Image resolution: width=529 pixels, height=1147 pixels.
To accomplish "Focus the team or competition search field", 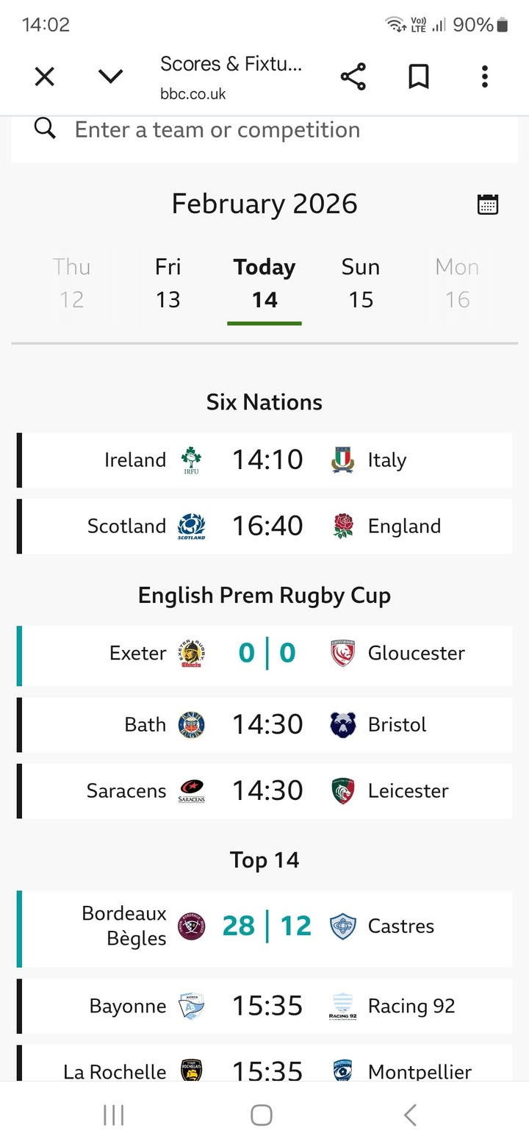I will 279,130.
